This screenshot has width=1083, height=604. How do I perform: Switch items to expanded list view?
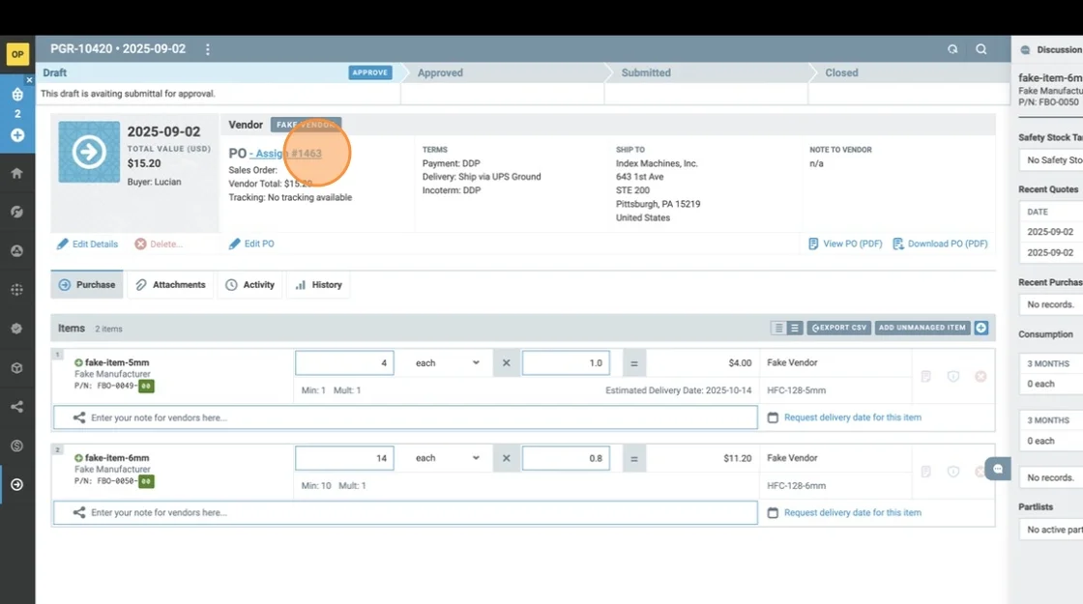click(795, 329)
